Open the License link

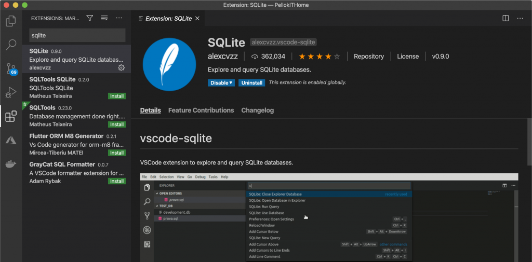pyautogui.click(x=408, y=57)
